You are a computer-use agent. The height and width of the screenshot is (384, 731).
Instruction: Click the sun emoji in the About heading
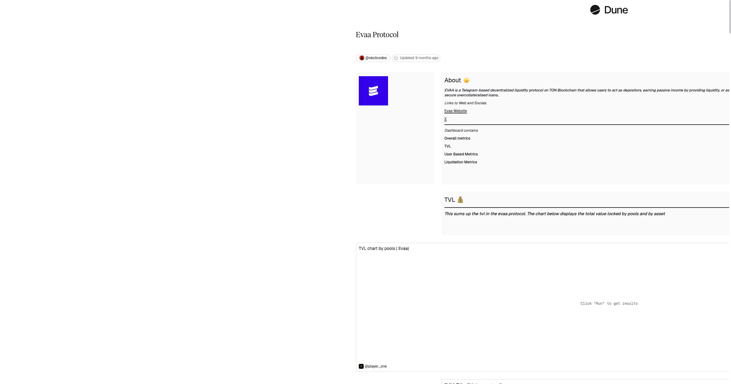click(x=466, y=80)
